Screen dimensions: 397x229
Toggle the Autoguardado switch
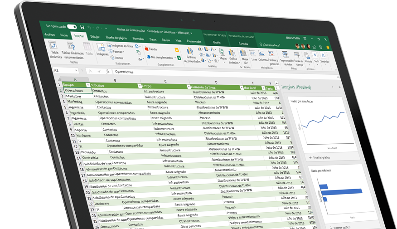(73, 27)
